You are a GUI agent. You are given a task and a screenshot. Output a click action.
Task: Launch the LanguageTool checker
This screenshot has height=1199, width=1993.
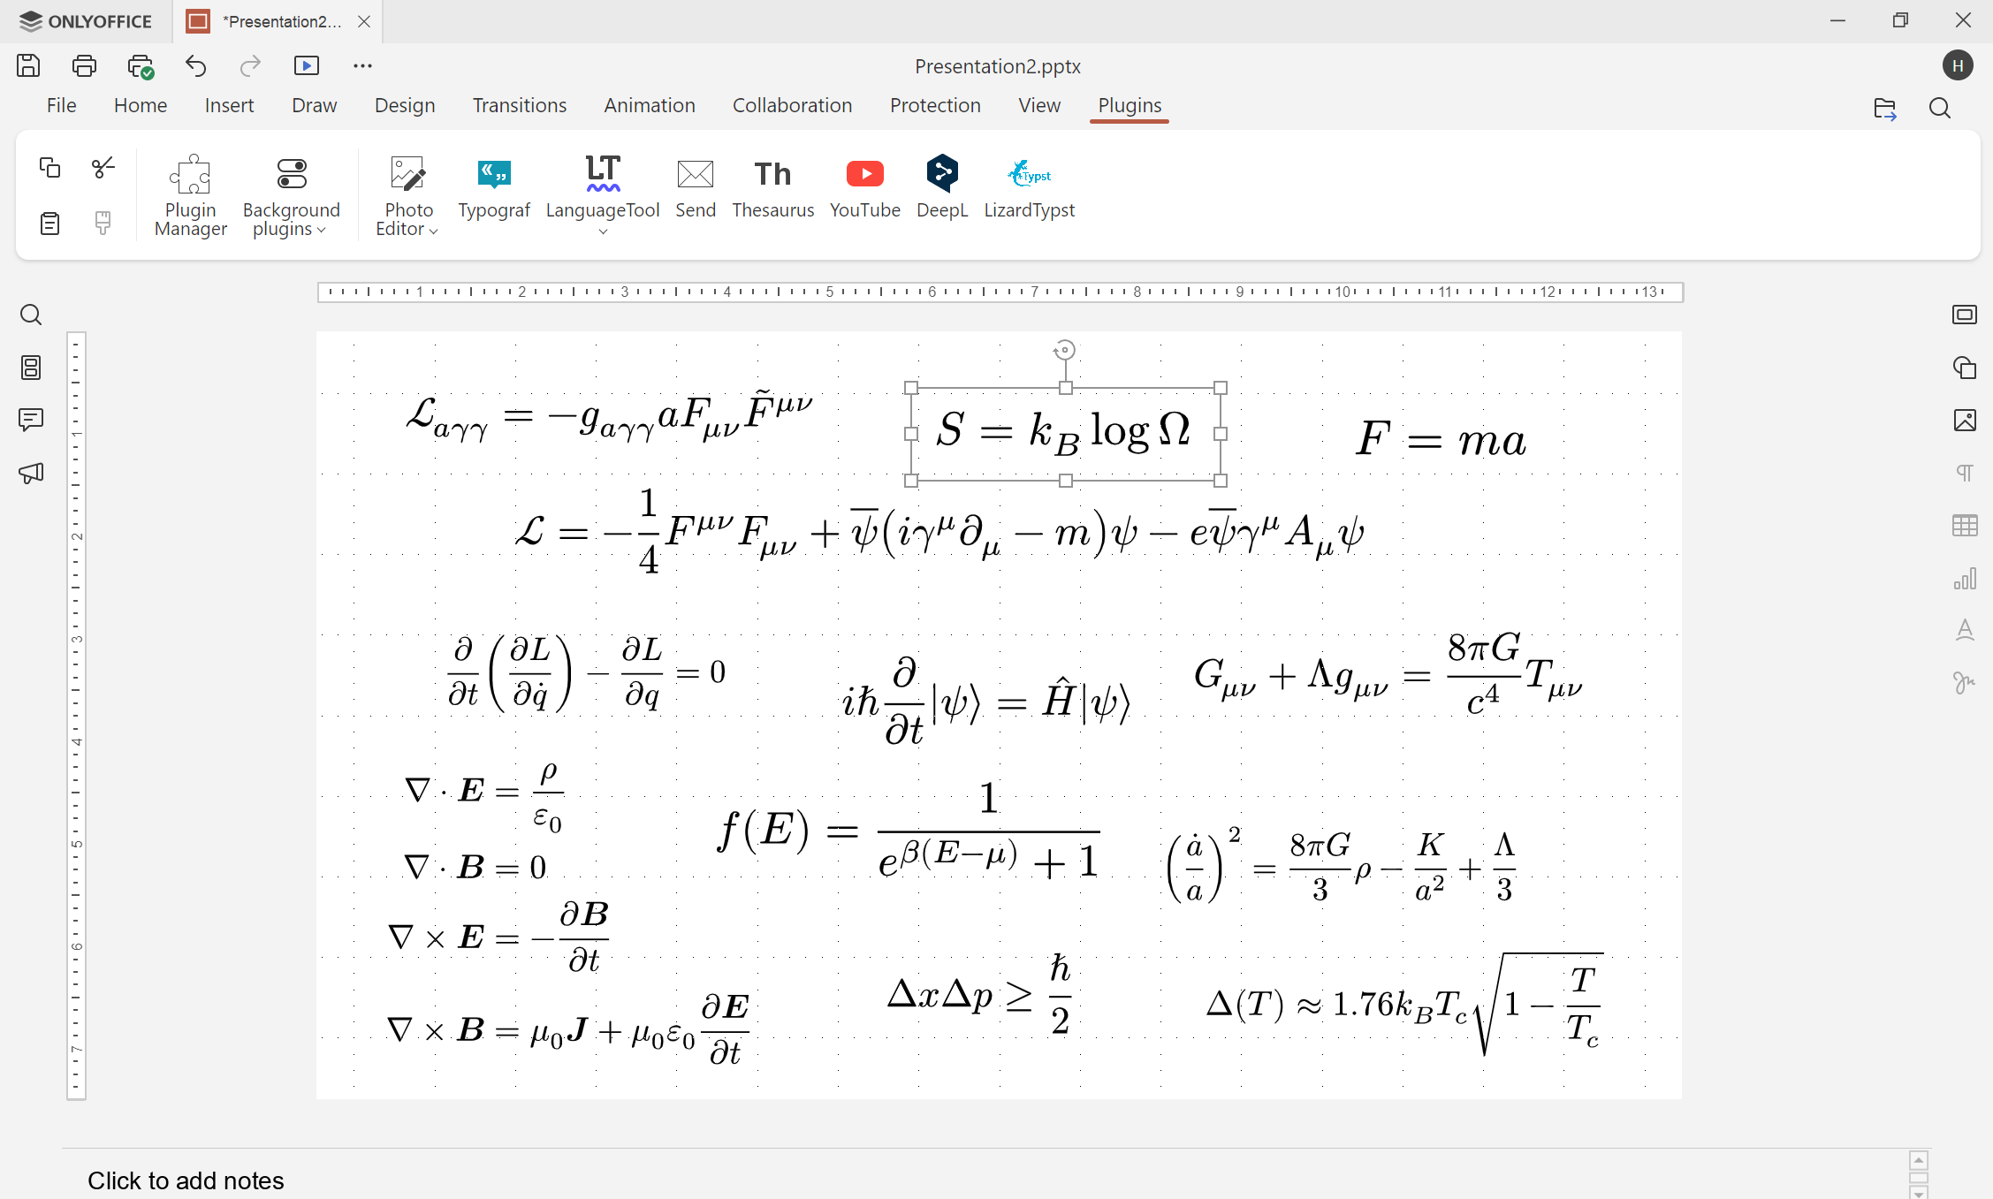click(x=602, y=183)
